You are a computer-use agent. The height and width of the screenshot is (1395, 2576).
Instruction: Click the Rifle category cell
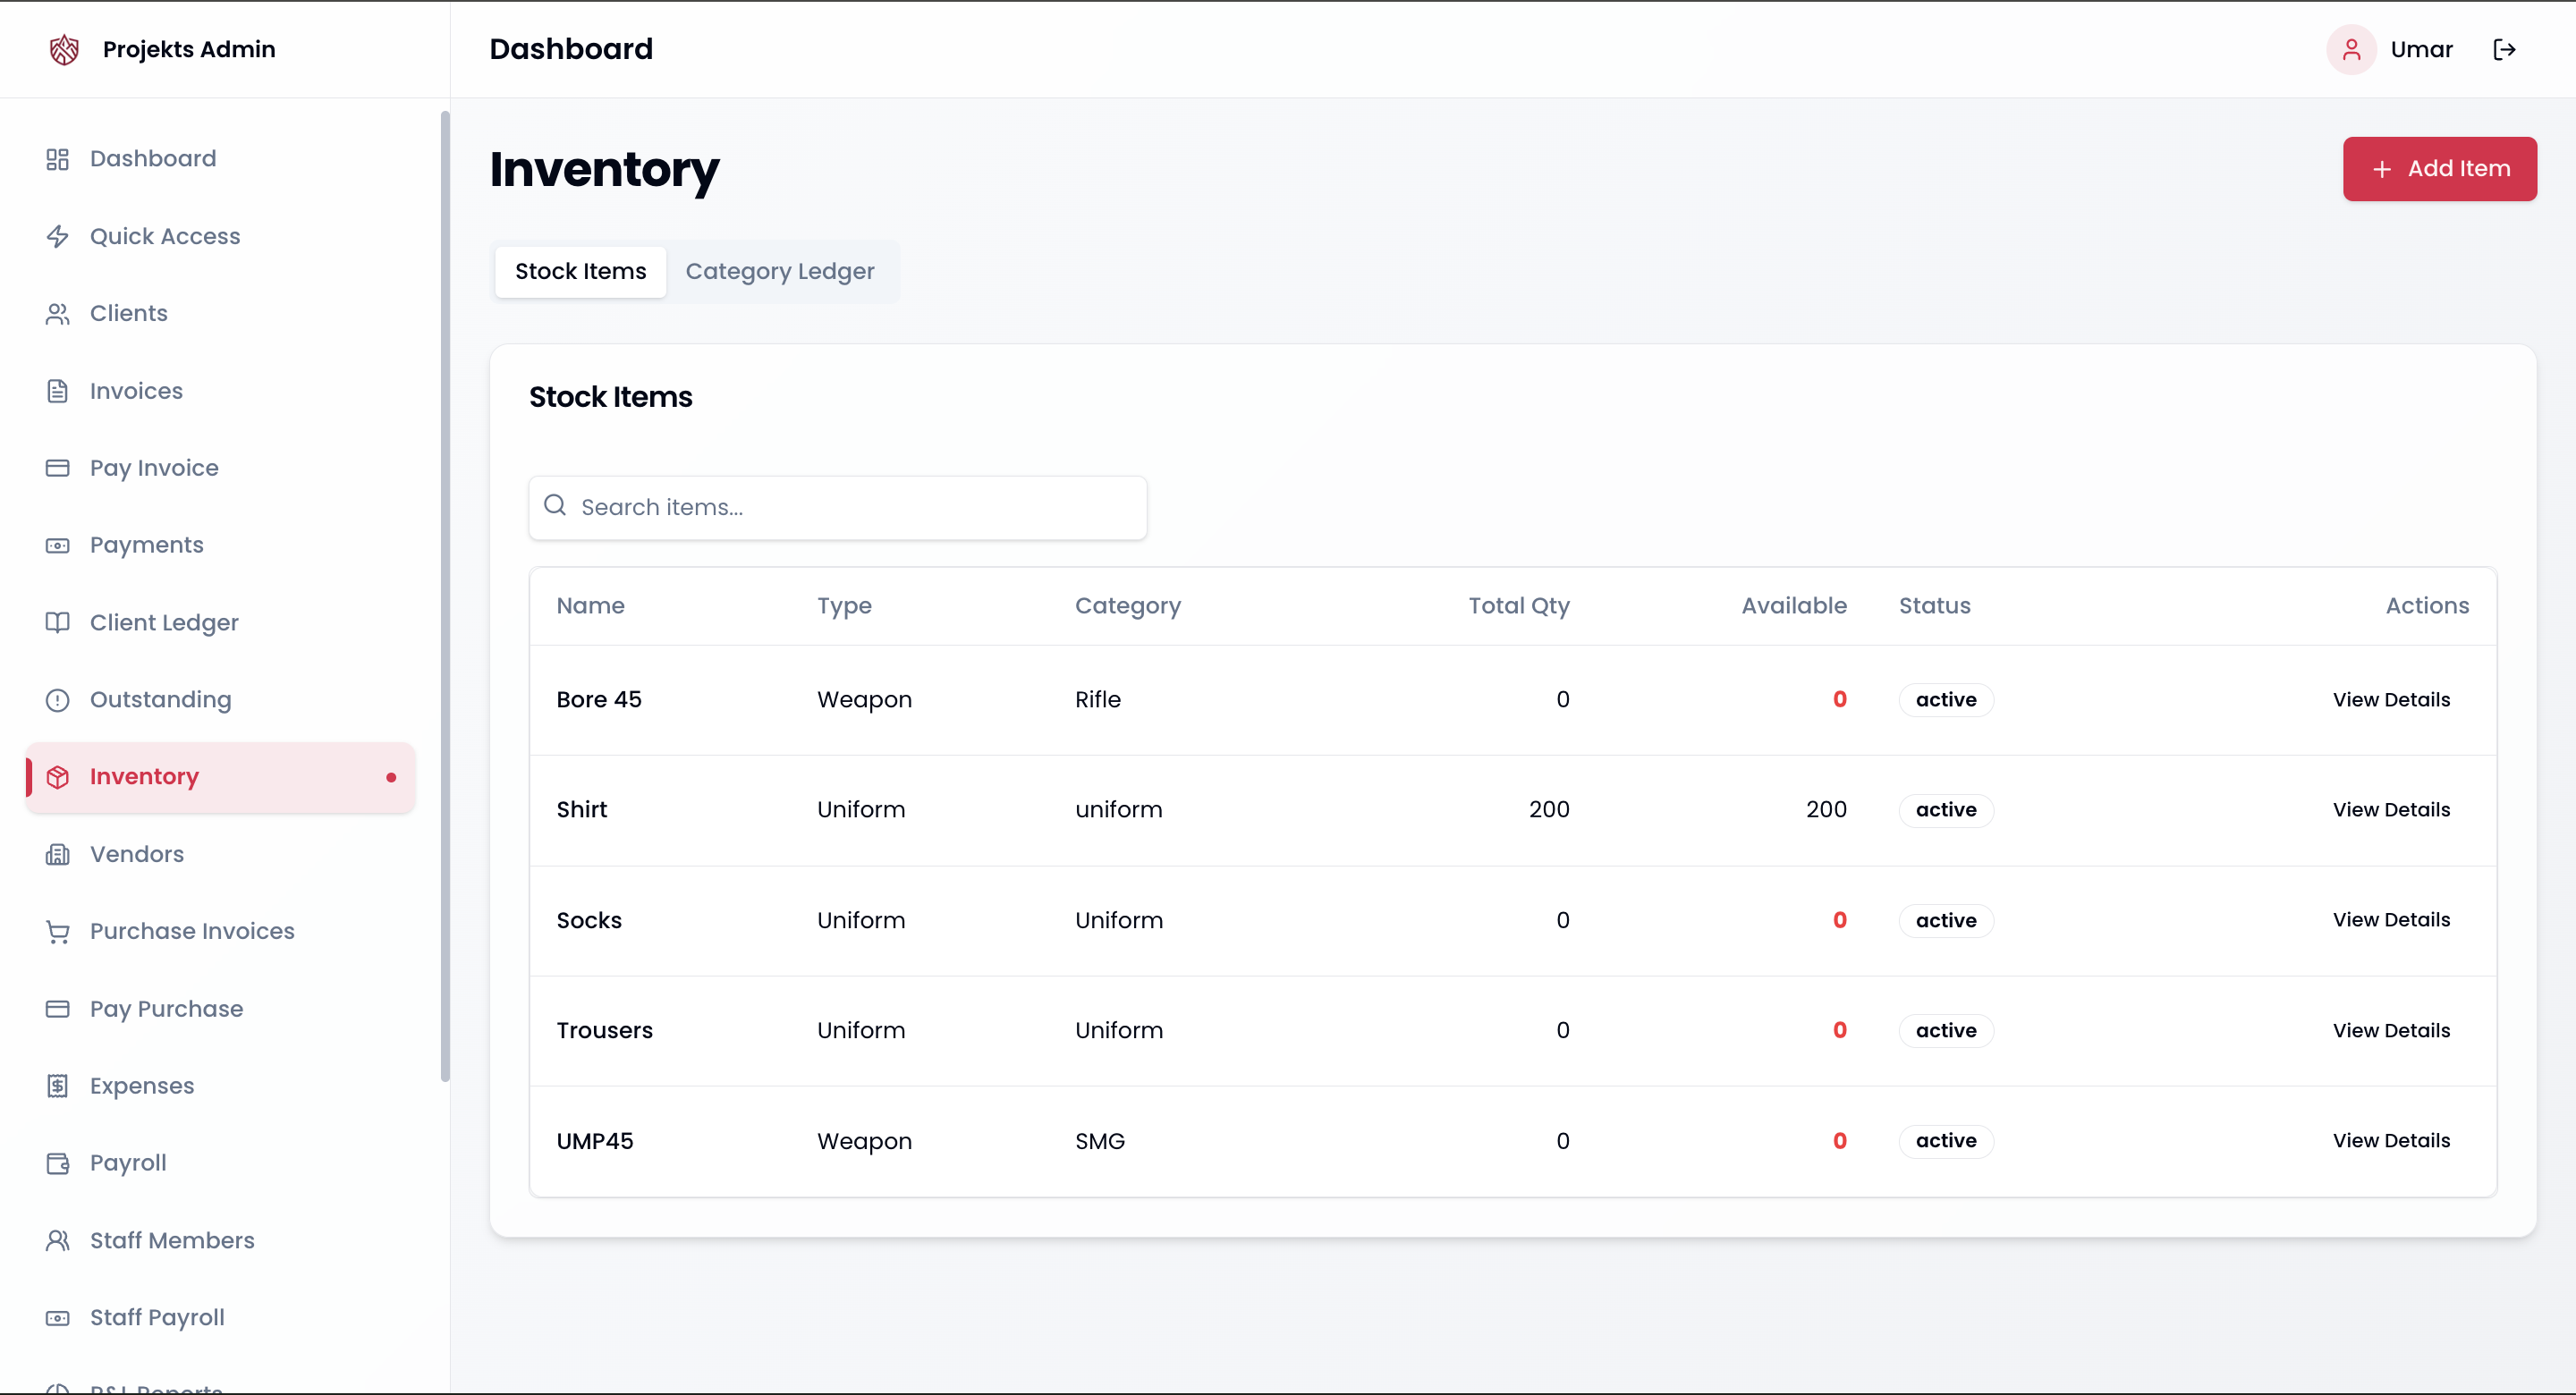[1097, 700]
